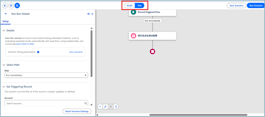Click the search icon in the Account field

tap(86, 103)
